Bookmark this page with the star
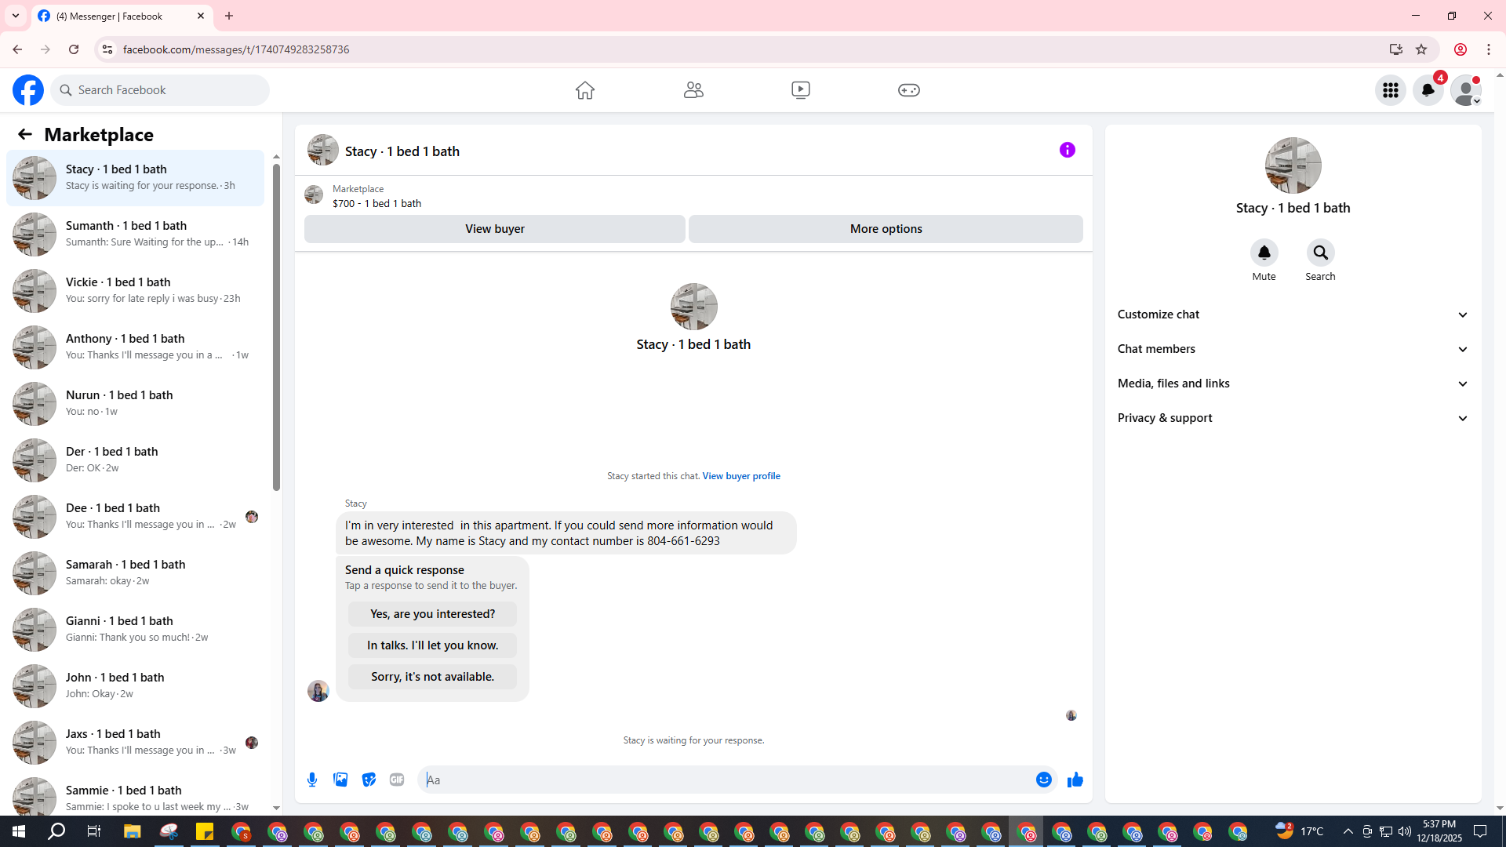1506x847 pixels. click(1421, 49)
